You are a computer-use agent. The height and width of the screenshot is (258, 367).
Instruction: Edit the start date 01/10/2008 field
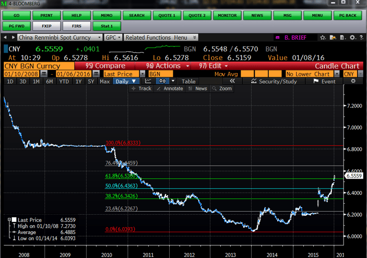(x=16, y=74)
